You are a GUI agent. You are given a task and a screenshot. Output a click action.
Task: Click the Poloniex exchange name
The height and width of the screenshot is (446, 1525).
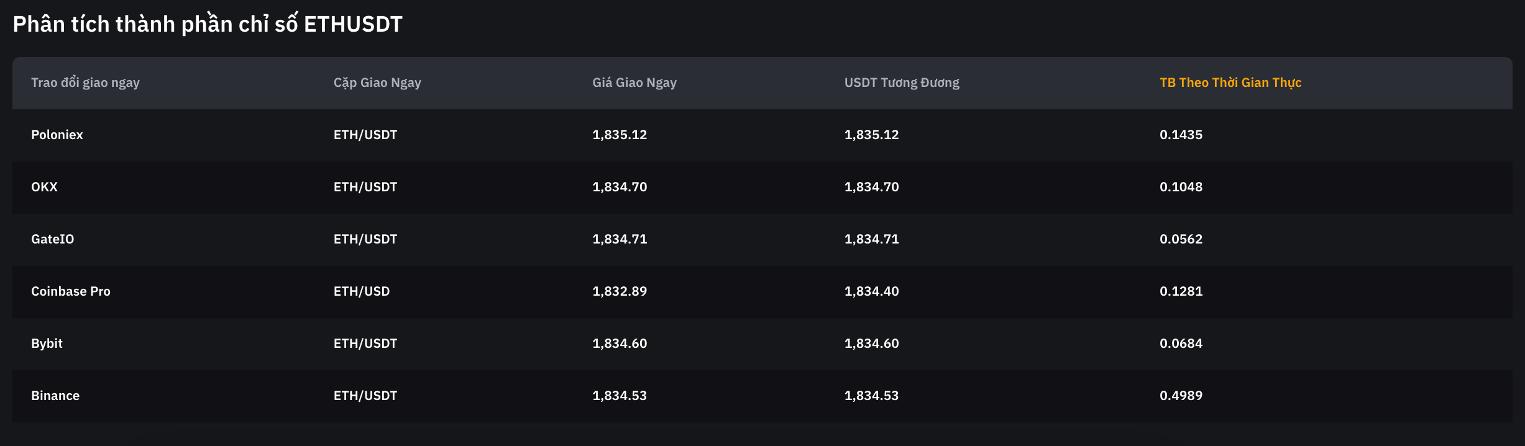coord(57,135)
